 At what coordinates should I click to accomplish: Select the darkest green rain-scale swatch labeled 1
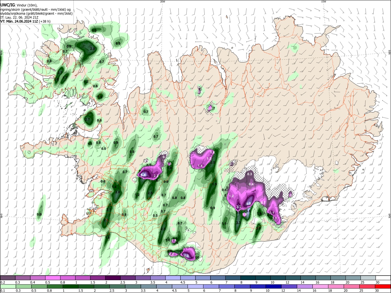[x=70, y=286]
